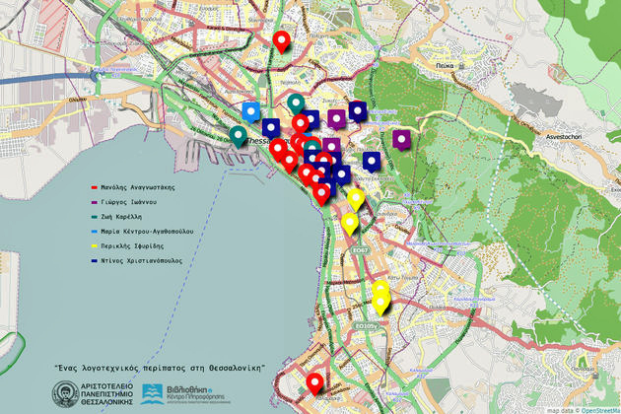Select the red pin in Kalamaria at the map's bottom
The height and width of the screenshot is (414, 621).
pos(314,384)
